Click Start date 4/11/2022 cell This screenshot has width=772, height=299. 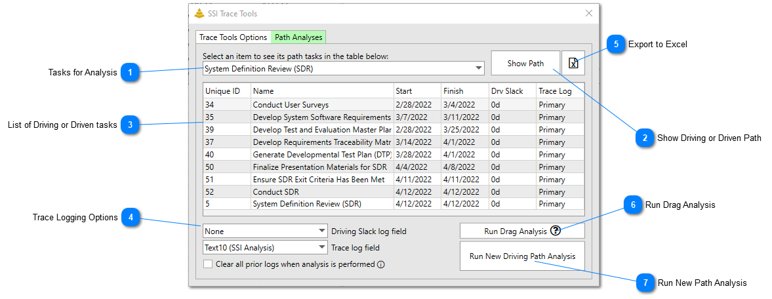pyautogui.click(x=418, y=179)
